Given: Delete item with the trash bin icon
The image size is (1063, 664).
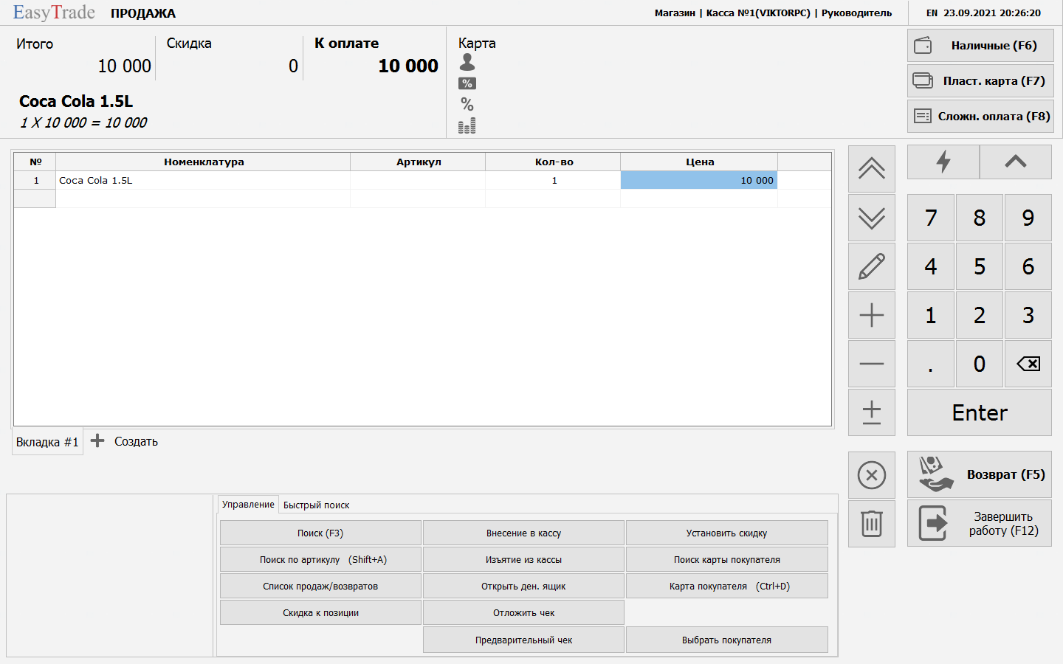Looking at the screenshot, I should click(x=872, y=524).
